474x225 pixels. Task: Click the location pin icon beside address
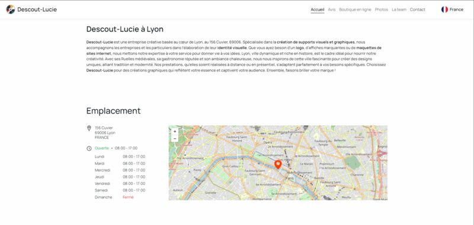tap(89, 128)
